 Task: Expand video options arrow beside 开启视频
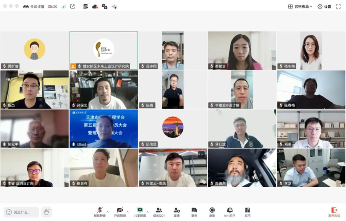point(128,212)
